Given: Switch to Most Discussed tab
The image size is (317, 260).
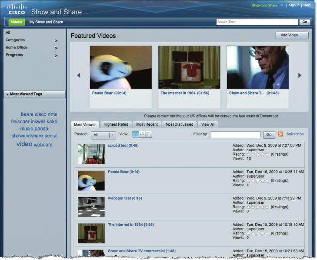Looking at the screenshot, I should (179, 124).
